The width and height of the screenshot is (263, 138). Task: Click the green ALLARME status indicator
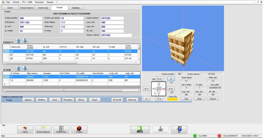coord(195,136)
